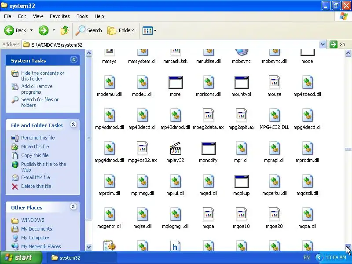This screenshot has height=264, width=352.
Task: Select the mpg4ds32.ax file icon
Action: point(142,148)
